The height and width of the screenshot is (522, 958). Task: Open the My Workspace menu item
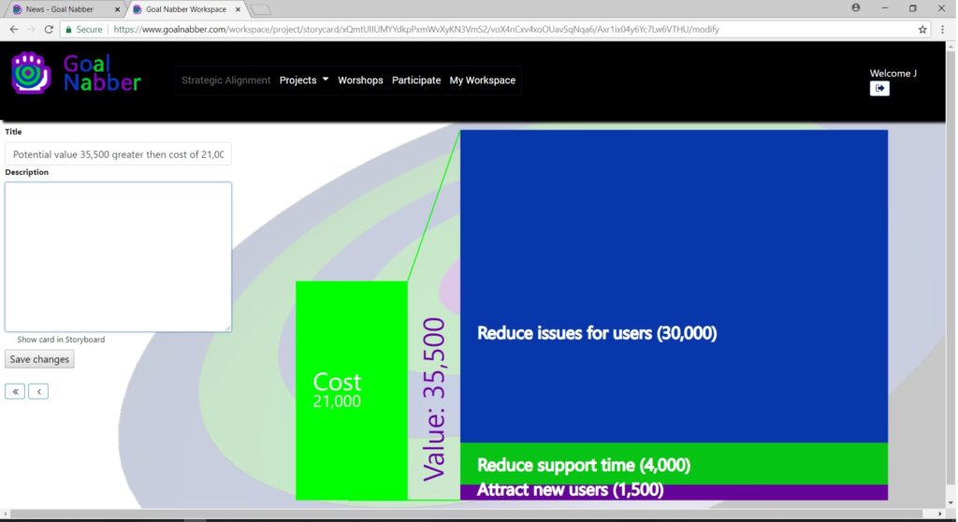pos(483,80)
